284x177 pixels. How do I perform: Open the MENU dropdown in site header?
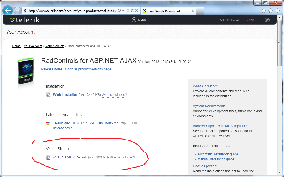pos(139,20)
